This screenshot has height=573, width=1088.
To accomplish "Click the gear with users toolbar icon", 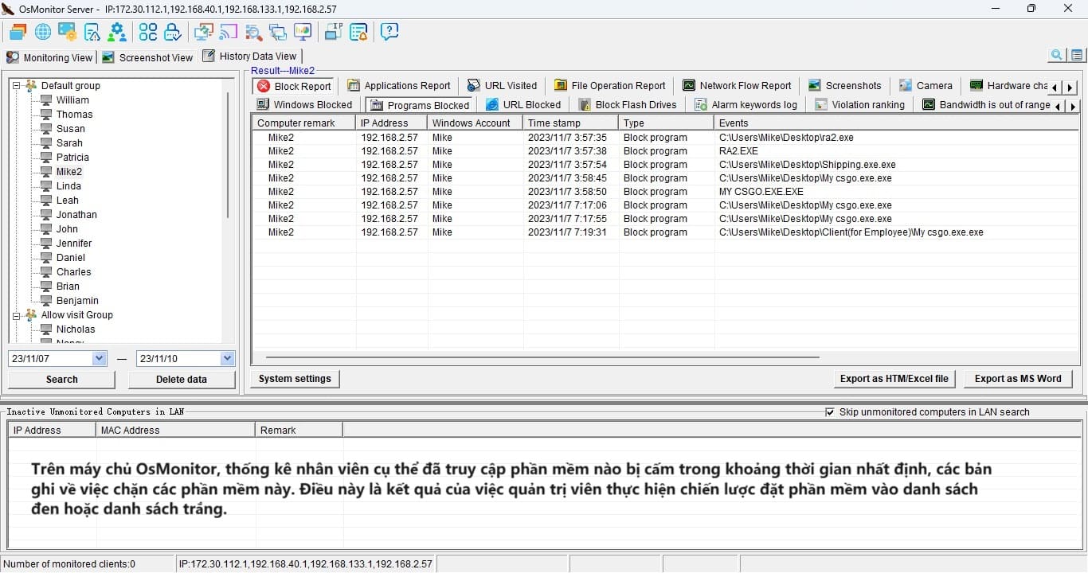I will [117, 32].
